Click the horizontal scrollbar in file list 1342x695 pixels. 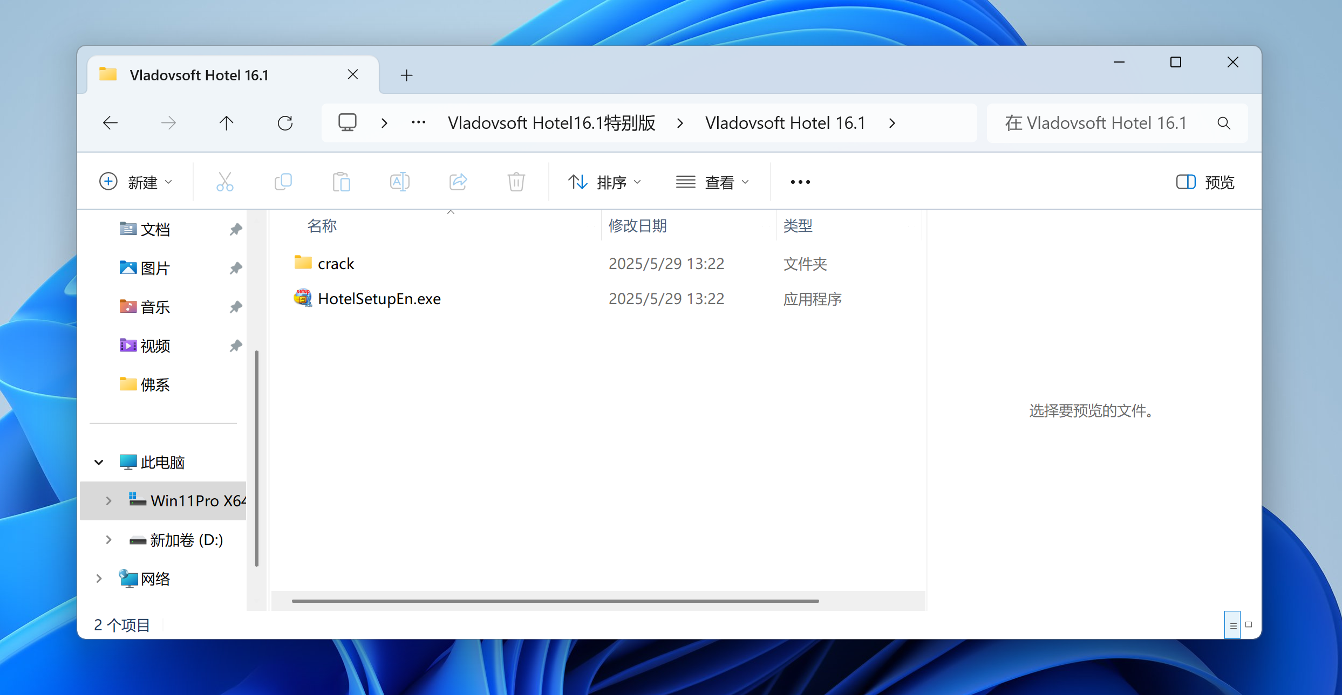(x=555, y=601)
